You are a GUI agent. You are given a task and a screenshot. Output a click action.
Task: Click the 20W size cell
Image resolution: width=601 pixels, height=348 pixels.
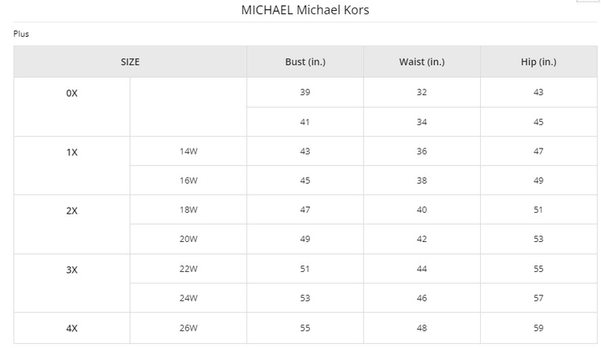pyautogui.click(x=189, y=240)
